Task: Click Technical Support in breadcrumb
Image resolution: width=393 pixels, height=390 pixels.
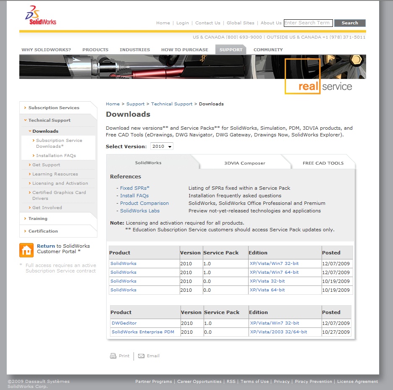Action: [x=172, y=104]
